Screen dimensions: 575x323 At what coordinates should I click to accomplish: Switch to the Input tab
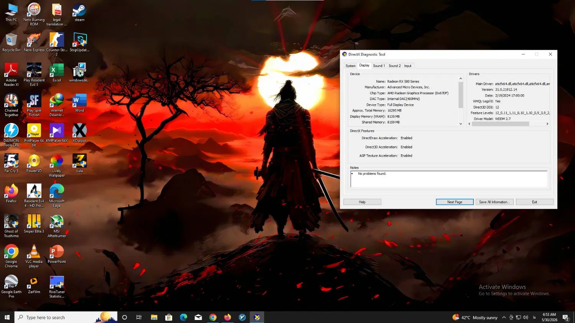(407, 66)
